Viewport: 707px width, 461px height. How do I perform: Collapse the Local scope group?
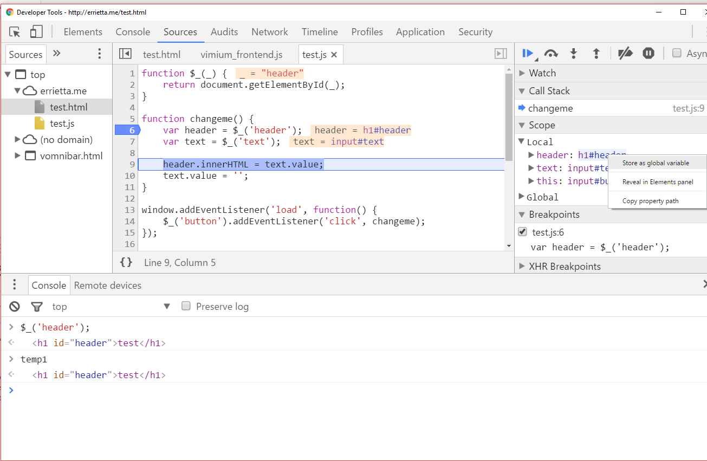(x=522, y=141)
